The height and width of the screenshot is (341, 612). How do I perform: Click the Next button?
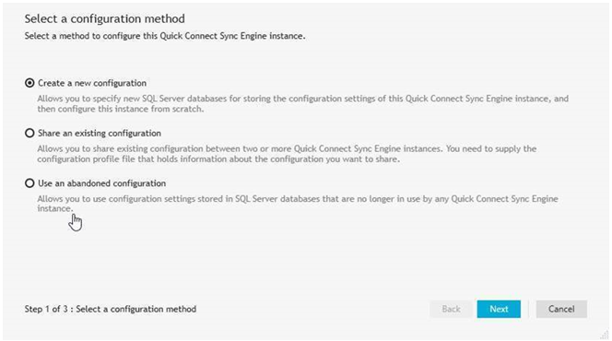coord(499,309)
